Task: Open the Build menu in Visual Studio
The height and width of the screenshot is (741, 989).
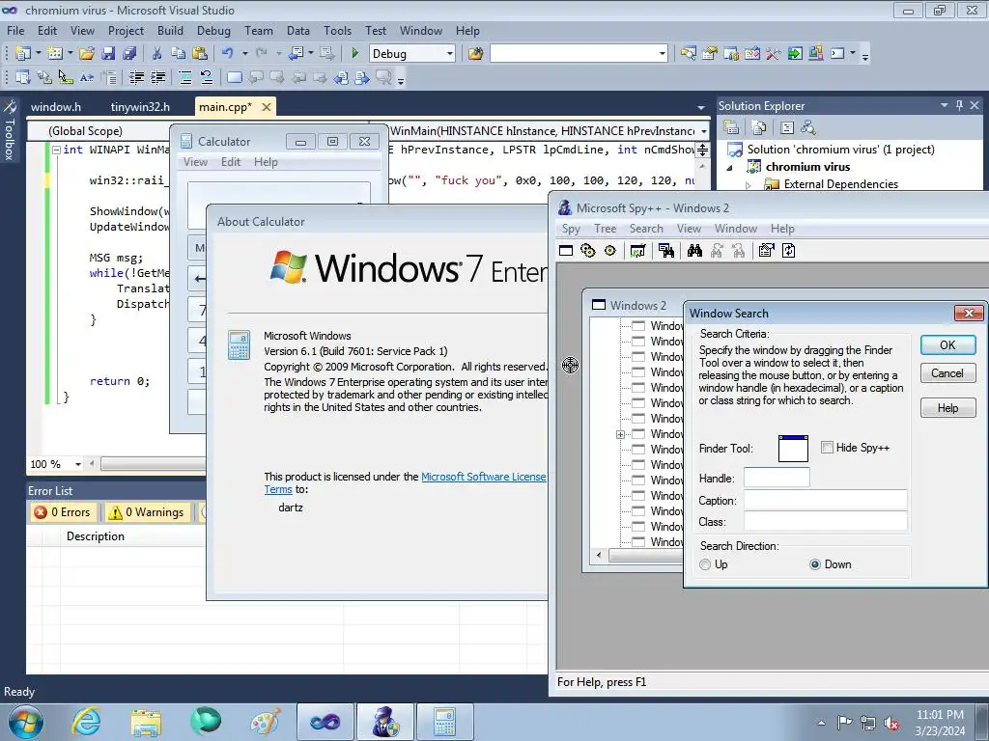Action: click(170, 30)
